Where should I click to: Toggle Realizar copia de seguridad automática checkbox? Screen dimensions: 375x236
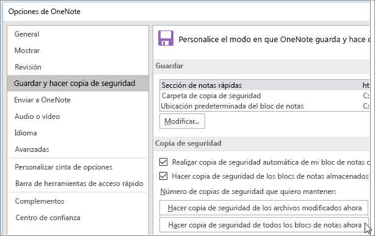pyautogui.click(x=163, y=162)
